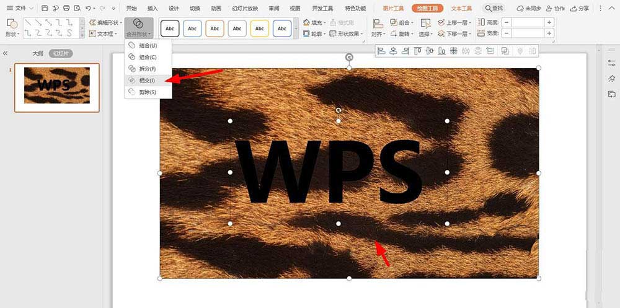Select the yellow-outlined Abc shape style
Screen dimensions: 620x308
click(259, 29)
